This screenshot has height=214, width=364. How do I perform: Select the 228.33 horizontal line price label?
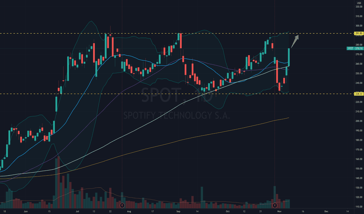coord(359,94)
